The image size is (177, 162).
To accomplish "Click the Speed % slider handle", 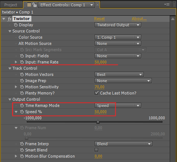I will point(98,122).
